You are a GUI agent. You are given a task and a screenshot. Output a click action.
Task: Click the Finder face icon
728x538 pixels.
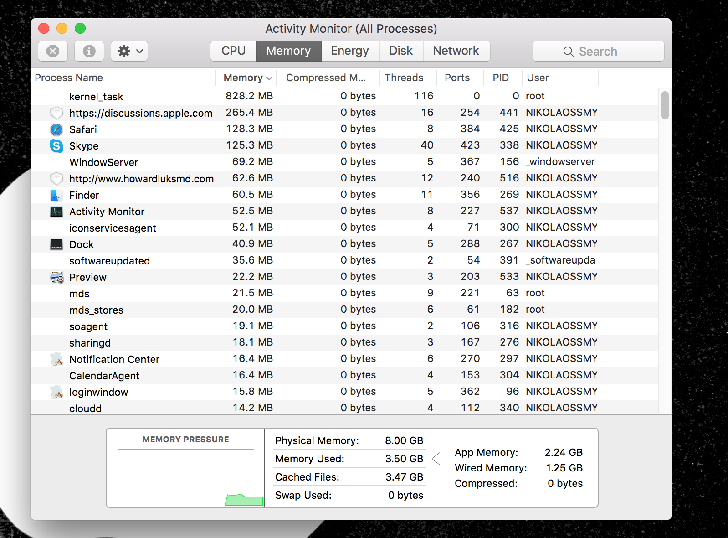pos(56,195)
